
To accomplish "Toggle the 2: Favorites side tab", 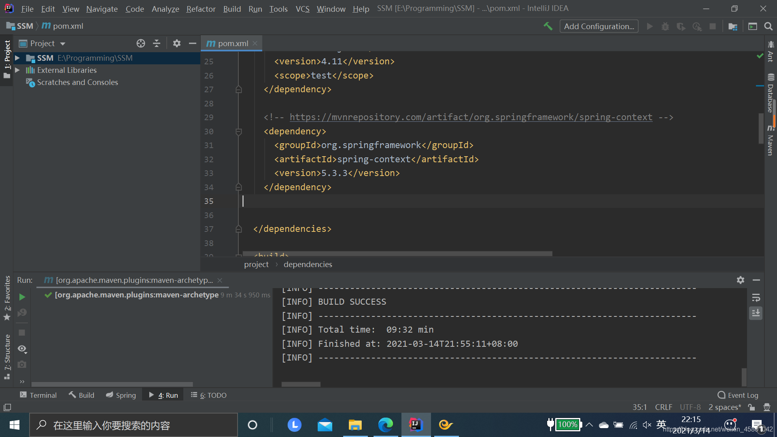I will pos(7,297).
